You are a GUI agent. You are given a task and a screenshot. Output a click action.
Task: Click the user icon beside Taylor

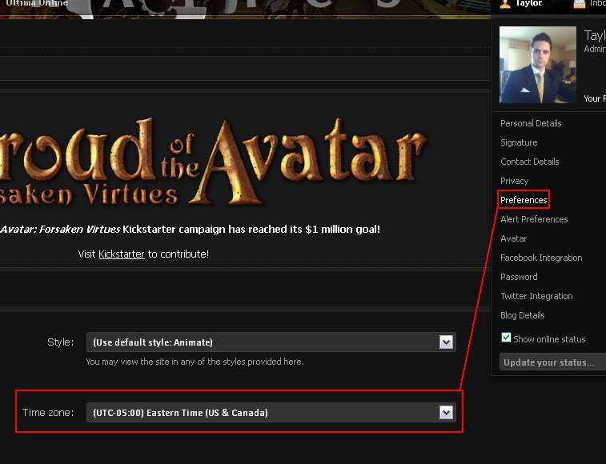pos(505,4)
